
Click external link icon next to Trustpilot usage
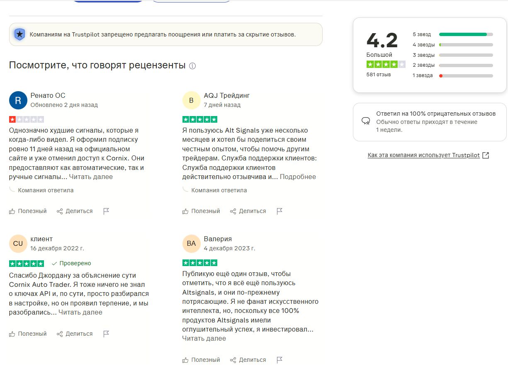(486, 155)
